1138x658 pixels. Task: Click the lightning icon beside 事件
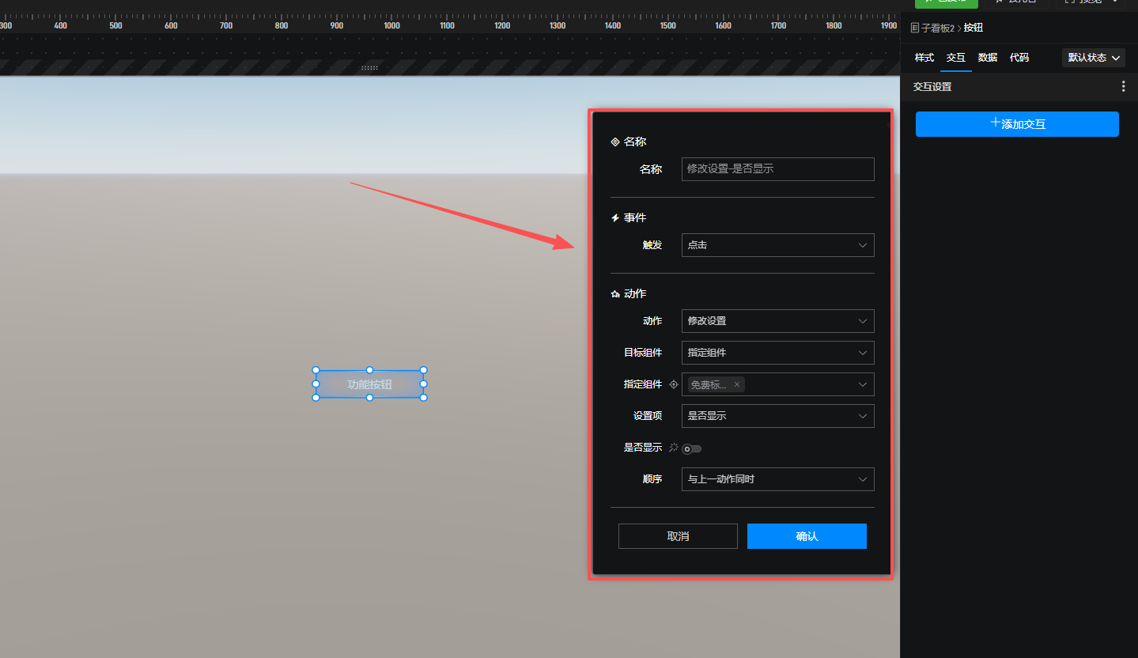coord(615,218)
